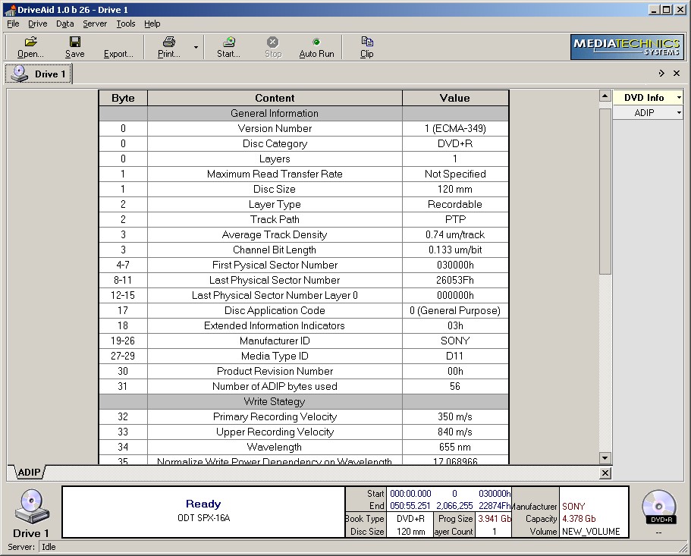
Task: Toggle the Auto Run toolbar button
Action: click(316, 47)
